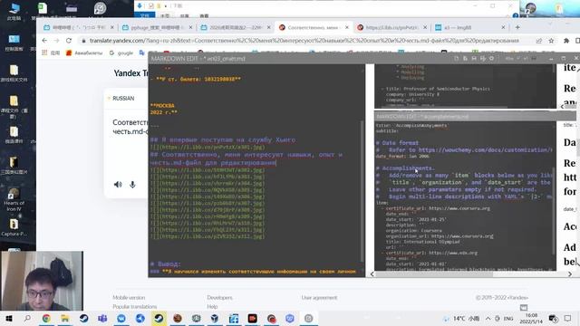
Task: Select the RUSSIAN source language
Action: point(123,99)
